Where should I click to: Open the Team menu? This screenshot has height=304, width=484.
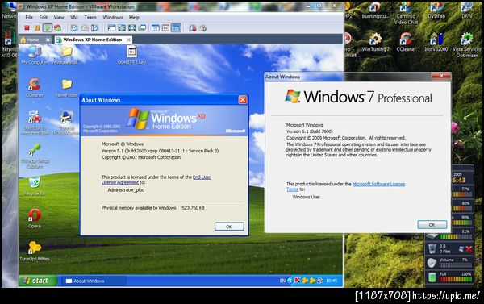[x=90, y=17]
